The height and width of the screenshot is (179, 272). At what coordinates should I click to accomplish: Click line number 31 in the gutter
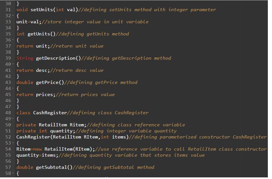pyautogui.click(x=8, y=10)
